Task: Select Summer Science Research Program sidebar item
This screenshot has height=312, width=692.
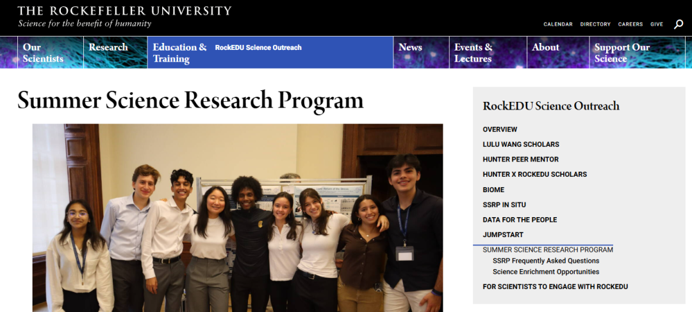Action: pyautogui.click(x=548, y=250)
